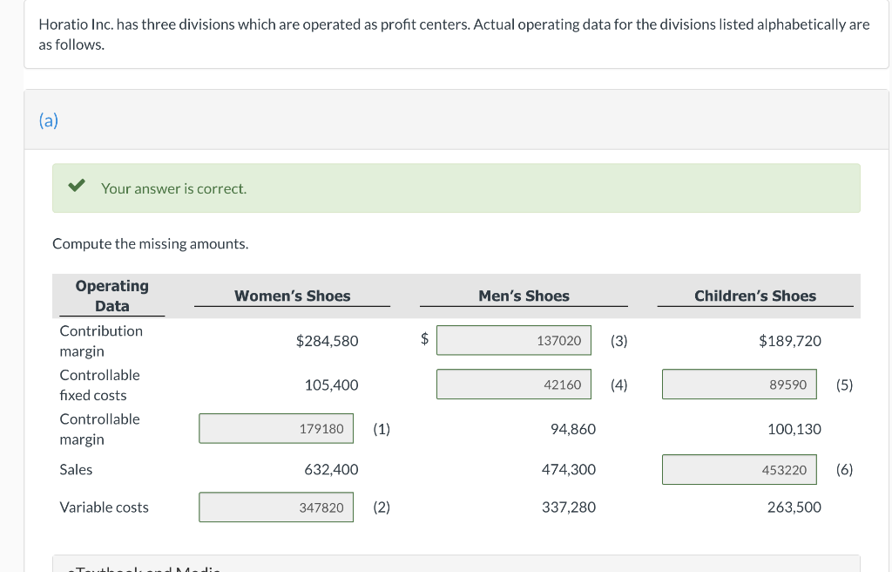Viewport: 892px width, 572px height.
Task: Click the "Compute the missing amounts" instruction
Action: tap(150, 244)
